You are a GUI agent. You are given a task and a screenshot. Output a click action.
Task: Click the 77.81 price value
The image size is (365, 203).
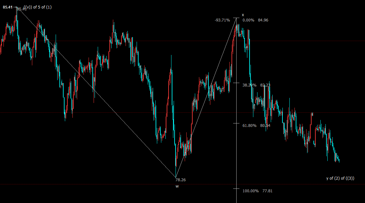[267, 191]
